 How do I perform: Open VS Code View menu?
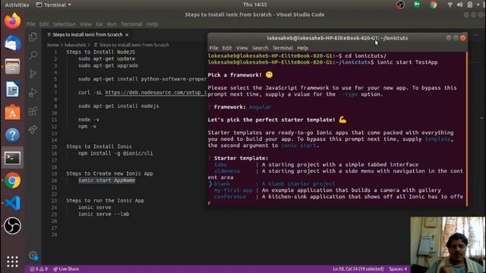point(86,24)
